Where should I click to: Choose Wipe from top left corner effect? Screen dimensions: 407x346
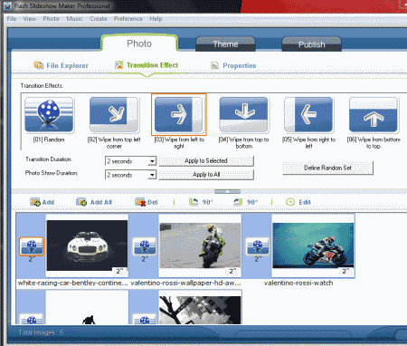(x=114, y=115)
